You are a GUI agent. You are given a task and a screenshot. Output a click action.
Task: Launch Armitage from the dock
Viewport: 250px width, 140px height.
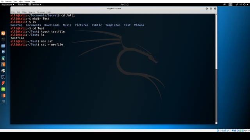[3, 58]
